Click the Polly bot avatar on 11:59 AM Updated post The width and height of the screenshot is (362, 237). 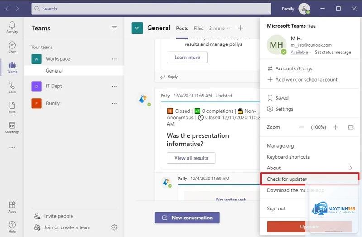click(144, 100)
